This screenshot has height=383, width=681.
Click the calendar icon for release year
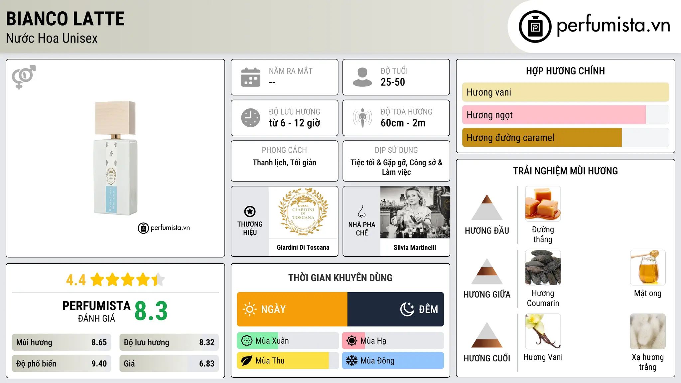(x=251, y=77)
